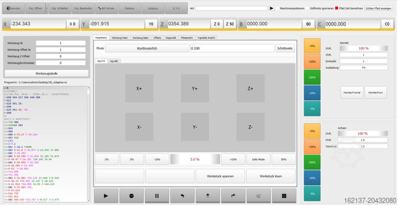The image size is (397, 205).
Task: Switch to the Pfadansicht tab
Action: click(187, 38)
